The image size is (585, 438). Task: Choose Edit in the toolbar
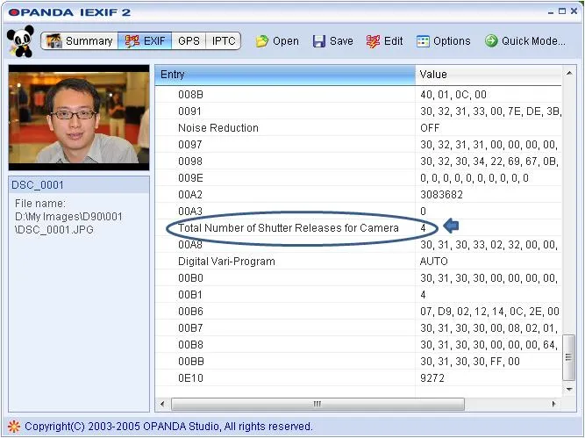coord(385,41)
